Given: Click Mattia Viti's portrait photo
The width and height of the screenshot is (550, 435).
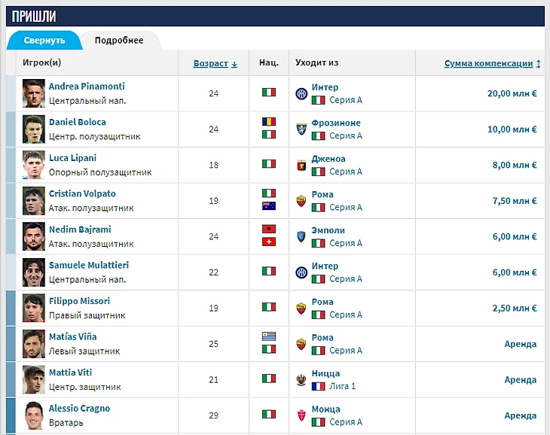Looking at the screenshot, I should (x=34, y=379).
